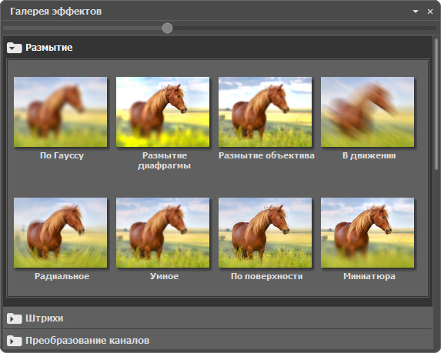Pick the В движении motion blur thumbnail

368,112
